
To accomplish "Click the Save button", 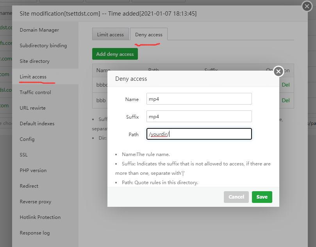I will click(x=262, y=197).
